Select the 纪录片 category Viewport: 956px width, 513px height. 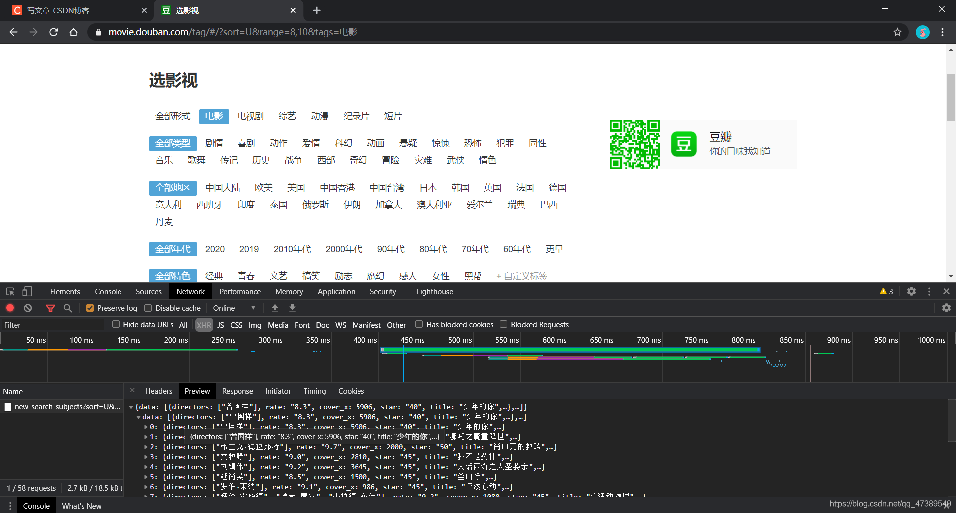(x=357, y=116)
